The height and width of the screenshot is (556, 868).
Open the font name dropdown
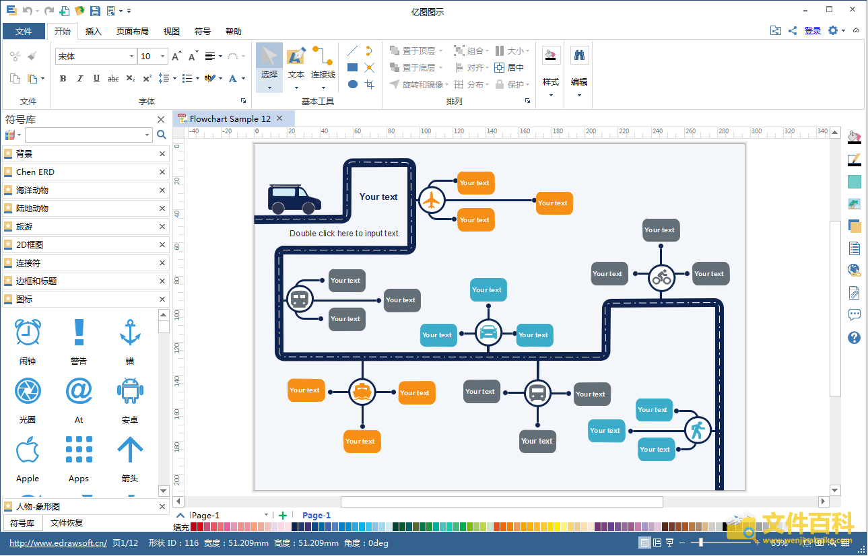coord(131,57)
